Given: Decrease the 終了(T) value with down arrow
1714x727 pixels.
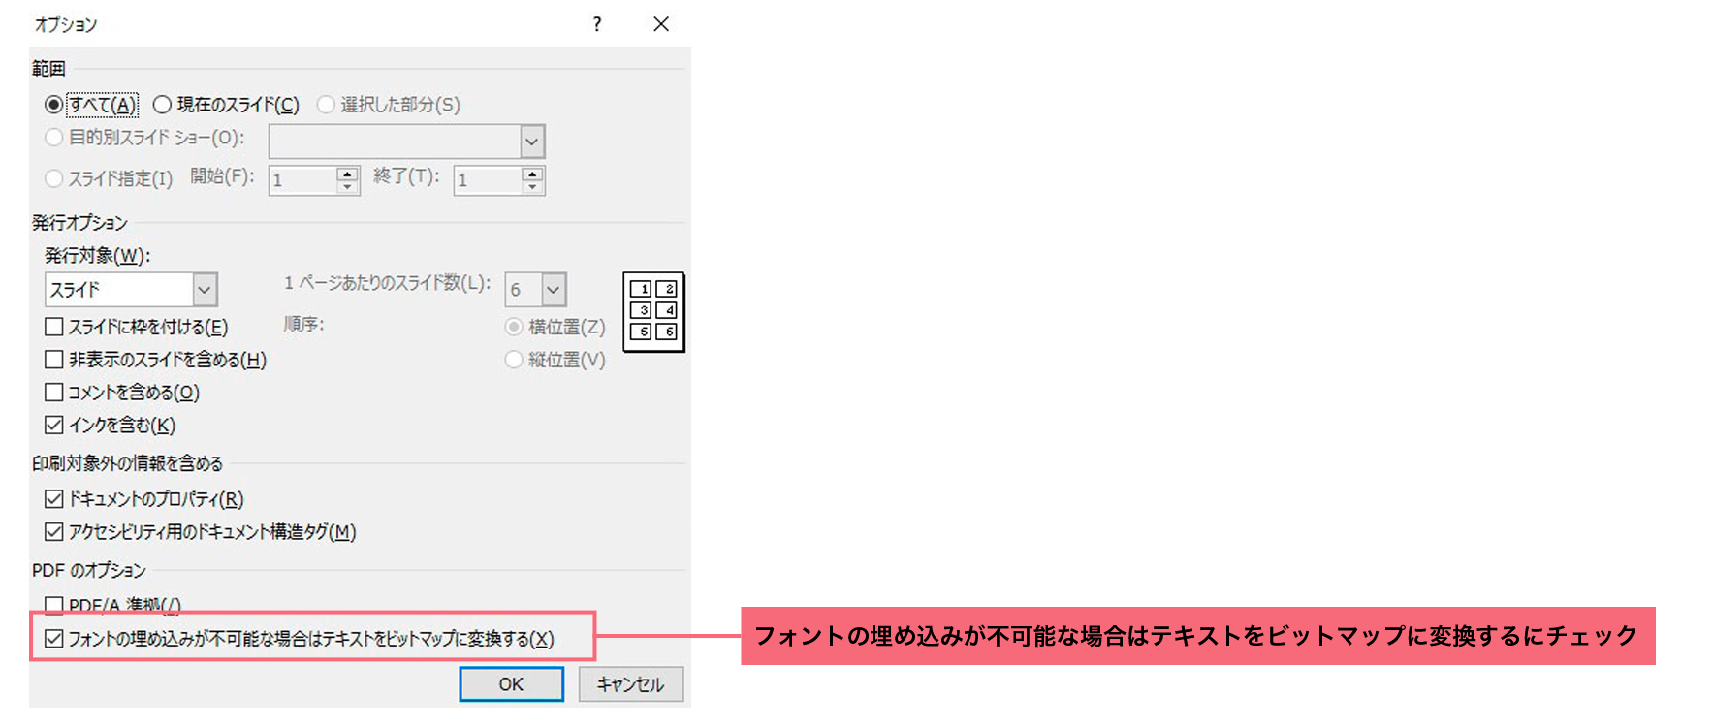Looking at the screenshot, I should coord(532,187).
